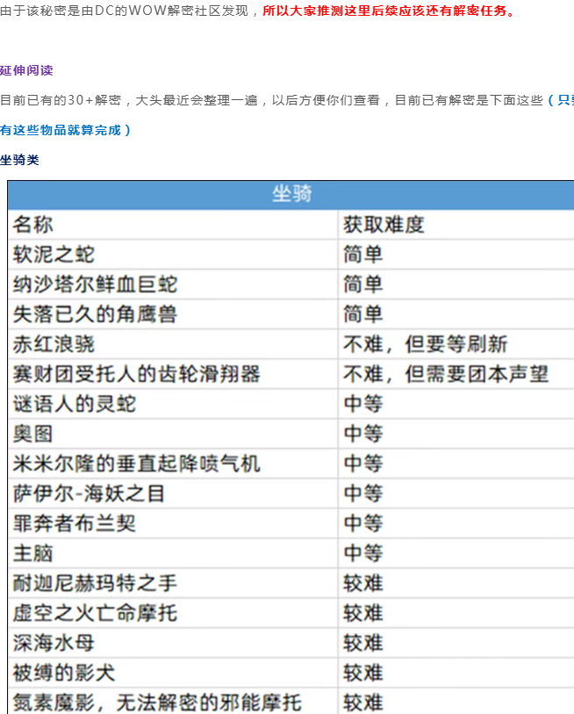Viewport: 574px width, 714px height.
Task: Click the 坐骑类 section heading
Action: pos(19,160)
